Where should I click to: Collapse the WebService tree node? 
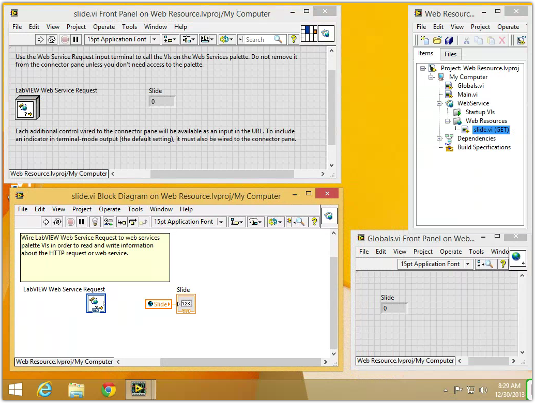[439, 103]
